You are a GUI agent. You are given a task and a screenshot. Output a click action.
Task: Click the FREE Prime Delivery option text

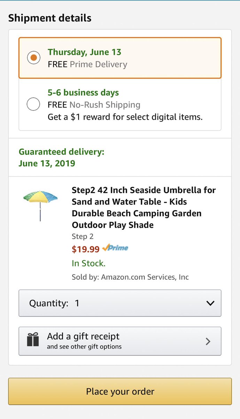pos(87,64)
